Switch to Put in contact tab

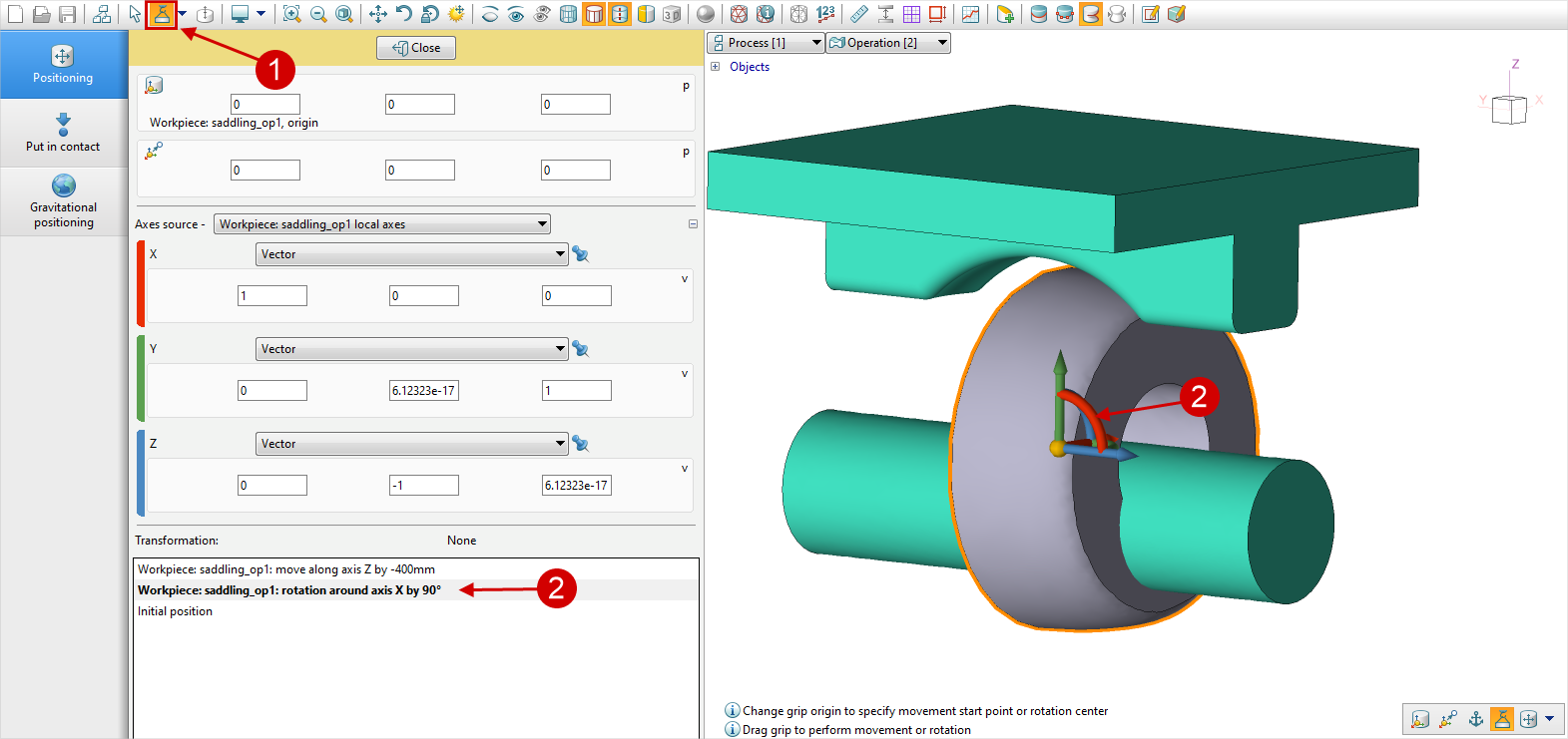pyautogui.click(x=63, y=133)
